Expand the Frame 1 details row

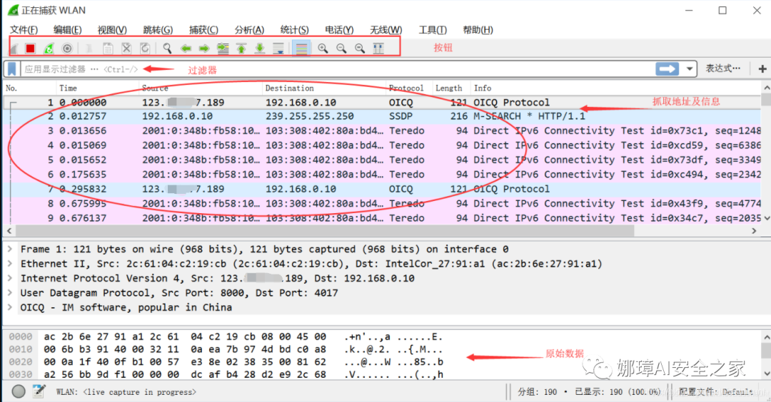(x=10, y=249)
